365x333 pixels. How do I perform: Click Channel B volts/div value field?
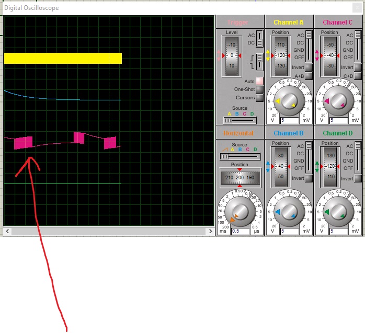(289, 231)
